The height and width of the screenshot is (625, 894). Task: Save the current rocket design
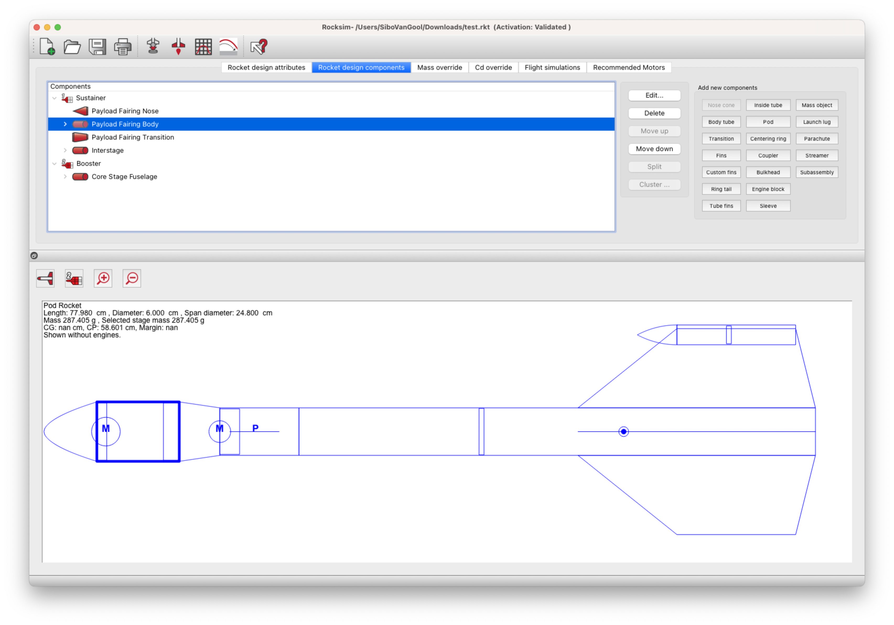pos(97,46)
